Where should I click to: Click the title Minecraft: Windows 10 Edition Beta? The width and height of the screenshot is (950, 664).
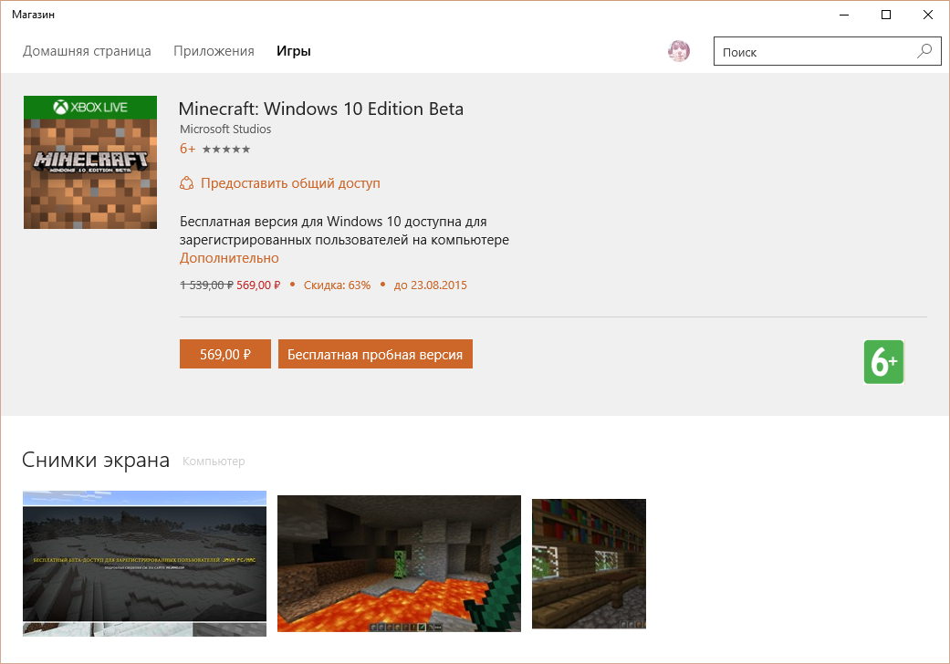321,109
